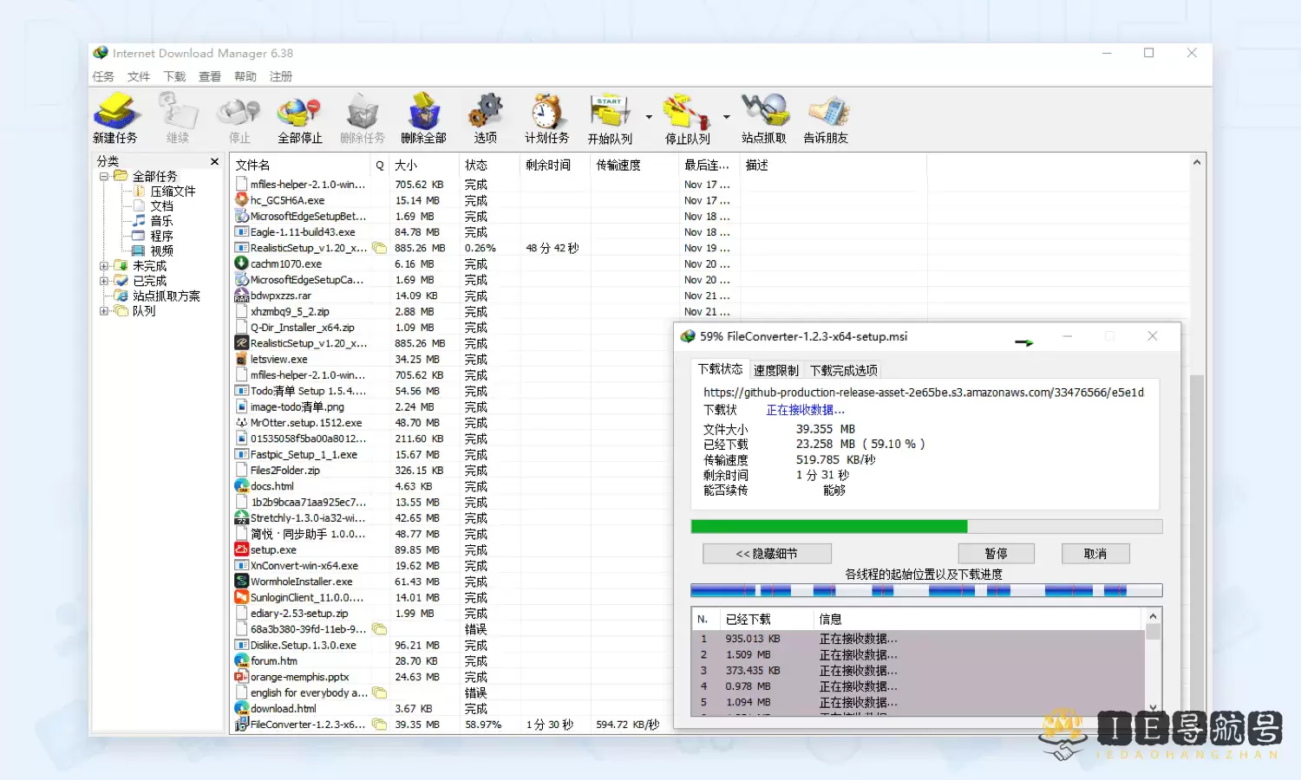This screenshot has height=780, width=1301.
Task: Click the 取消 button in download dialog
Action: pyautogui.click(x=1095, y=554)
